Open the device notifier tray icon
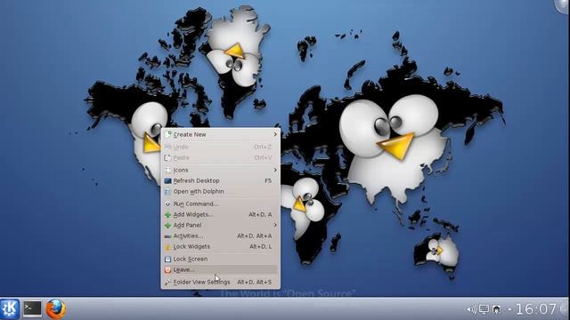The height and width of the screenshot is (320, 570). coord(497,309)
